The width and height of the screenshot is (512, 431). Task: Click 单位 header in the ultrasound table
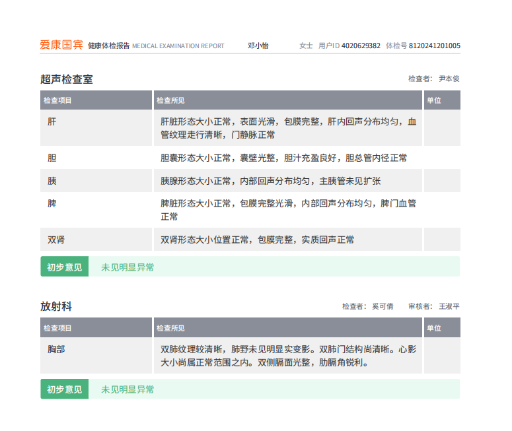pyautogui.click(x=434, y=100)
